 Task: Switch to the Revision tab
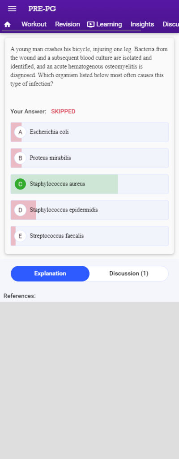tap(68, 24)
